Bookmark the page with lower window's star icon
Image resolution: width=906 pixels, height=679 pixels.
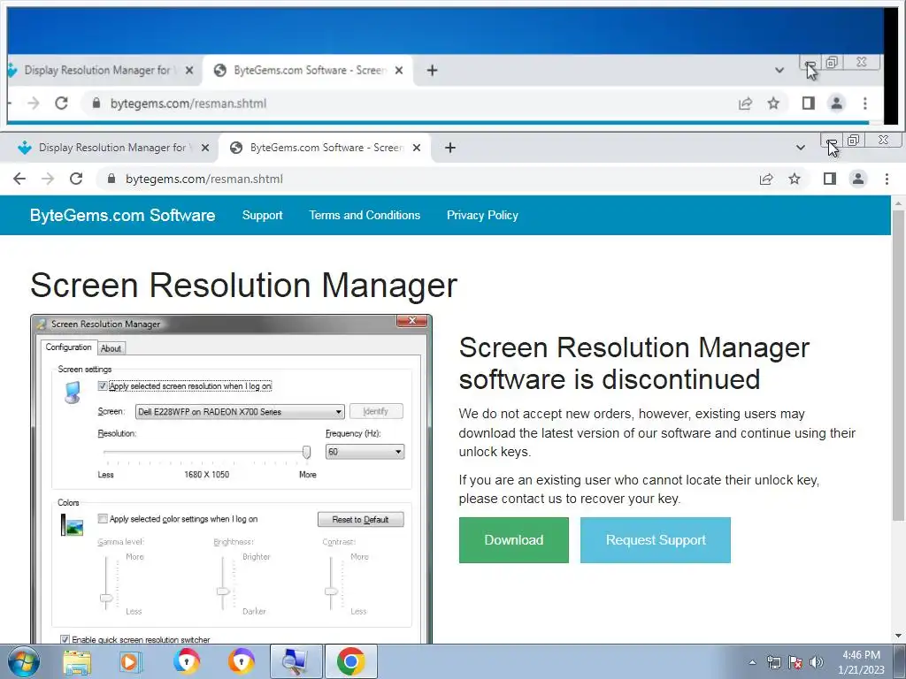(795, 179)
